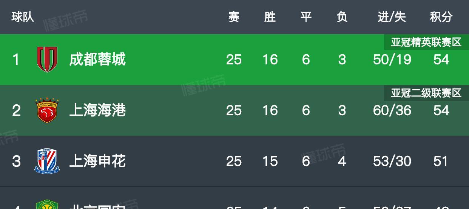Select the 平 column header
Viewport: 469px width, 209px height.
point(306,17)
